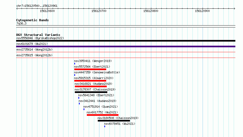Select the purple nsv6101679 variant bar
The height and width of the screenshot is (137, 243).
click(126, 46)
